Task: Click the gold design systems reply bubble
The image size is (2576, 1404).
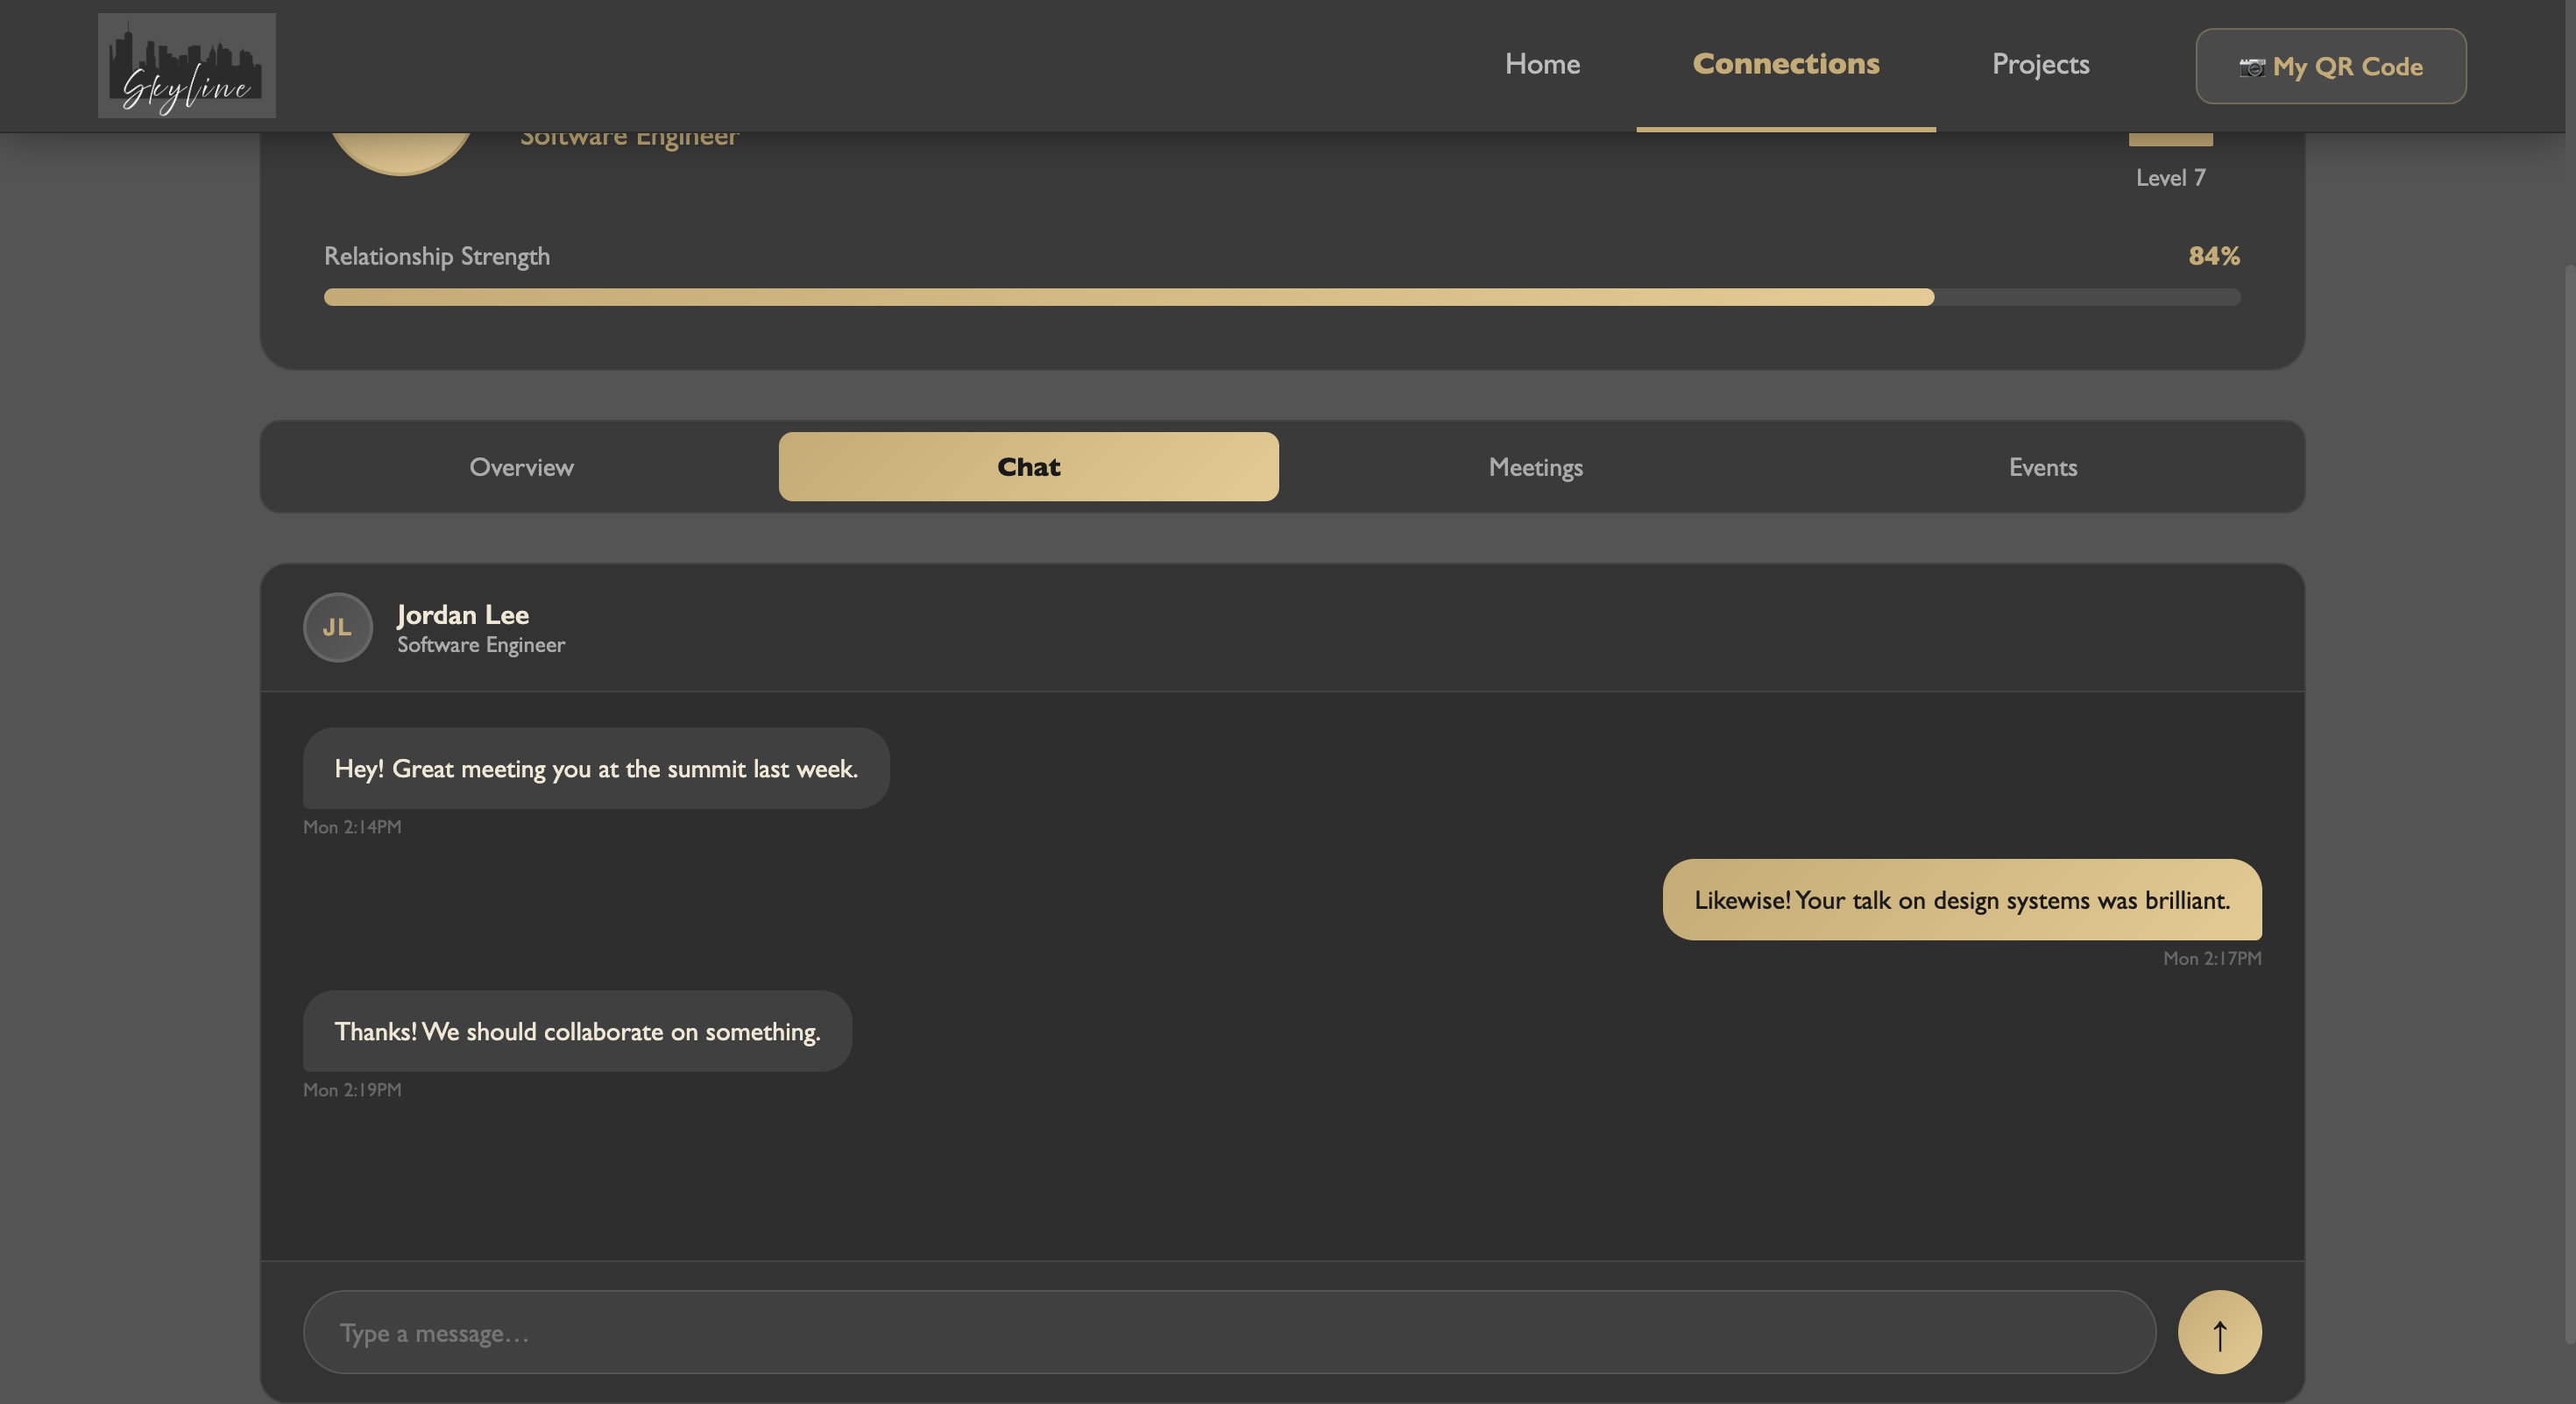Action: coord(1961,900)
